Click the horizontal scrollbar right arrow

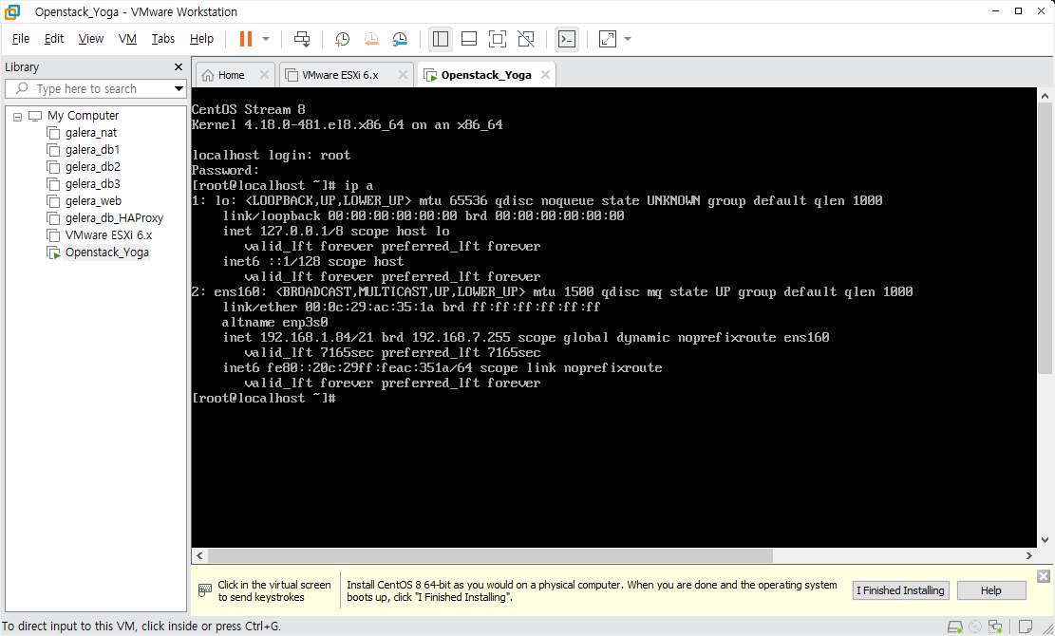click(x=1028, y=556)
